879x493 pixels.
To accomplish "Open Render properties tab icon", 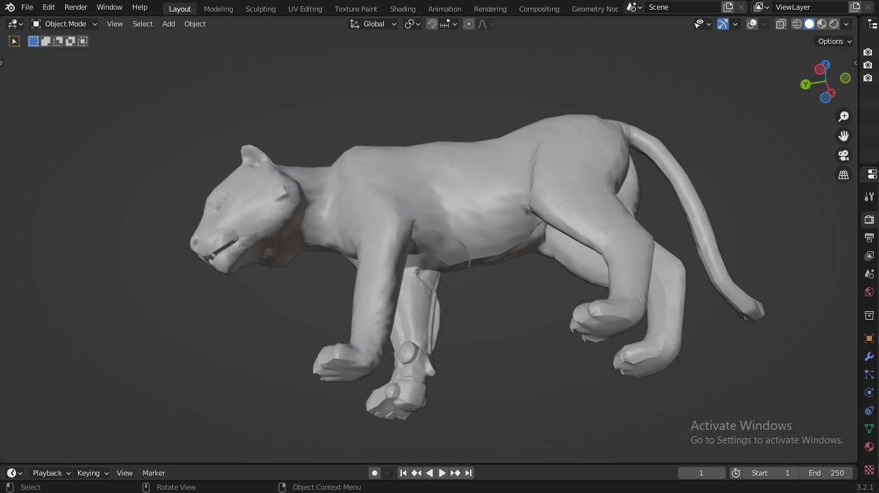I will (x=869, y=220).
